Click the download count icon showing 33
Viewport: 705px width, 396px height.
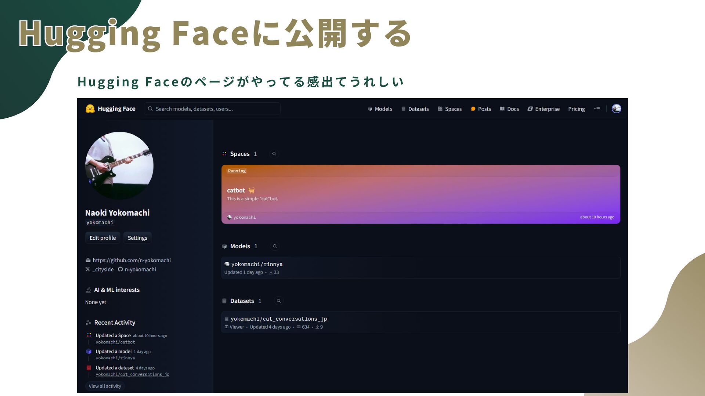(271, 272)
